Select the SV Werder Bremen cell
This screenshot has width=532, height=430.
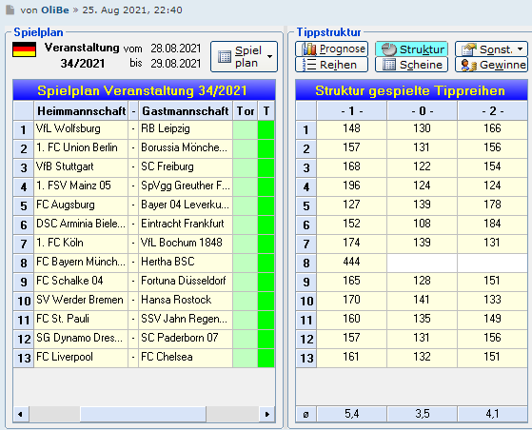click(x=81, y=301)
